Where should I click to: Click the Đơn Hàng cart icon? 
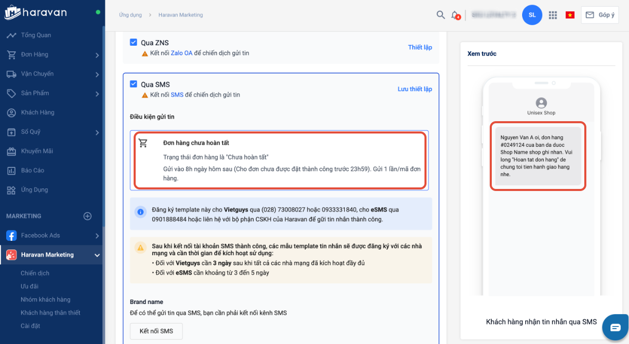(11, 54)
